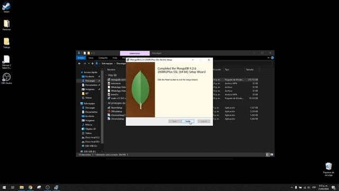Select the Administrar contextual tab
The height and width of the screenshot is (191, 339).
135,53
